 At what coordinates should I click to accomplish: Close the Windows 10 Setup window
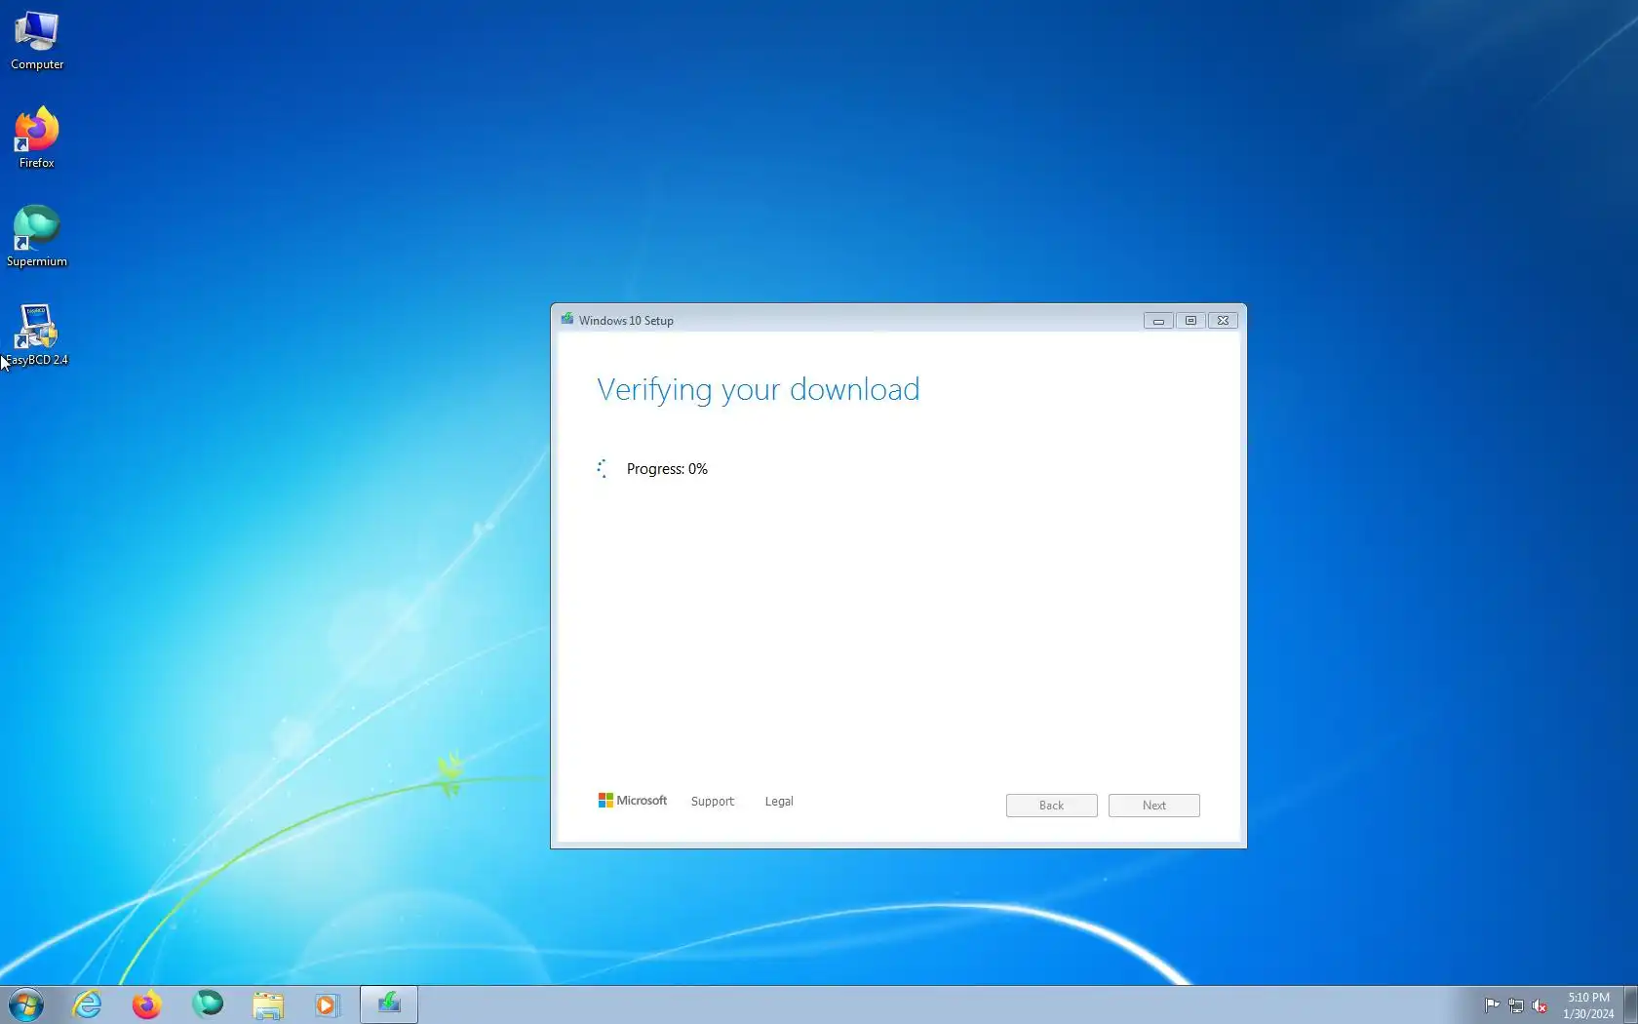coord(1223,321)
